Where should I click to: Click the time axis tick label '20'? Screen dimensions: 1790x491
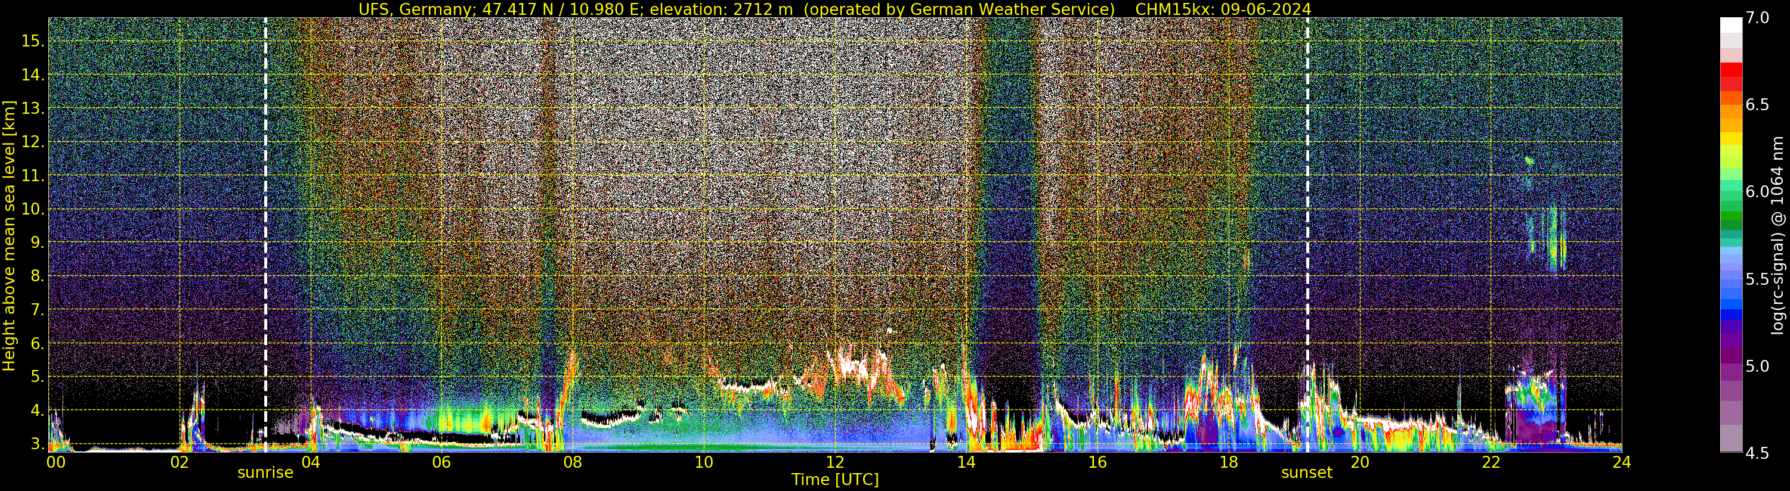1360,462
